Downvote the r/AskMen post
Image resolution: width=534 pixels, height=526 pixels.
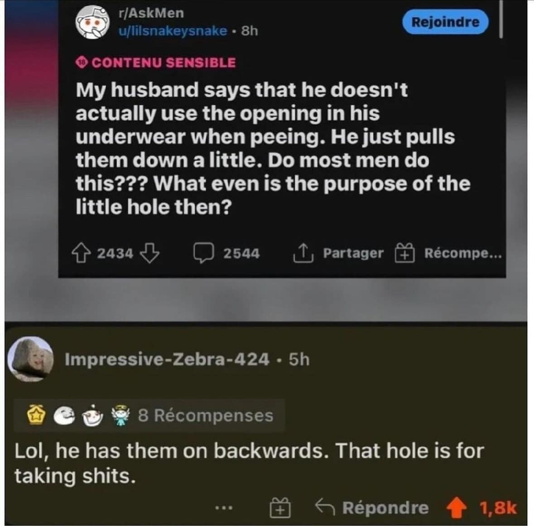tap(150, 253)
